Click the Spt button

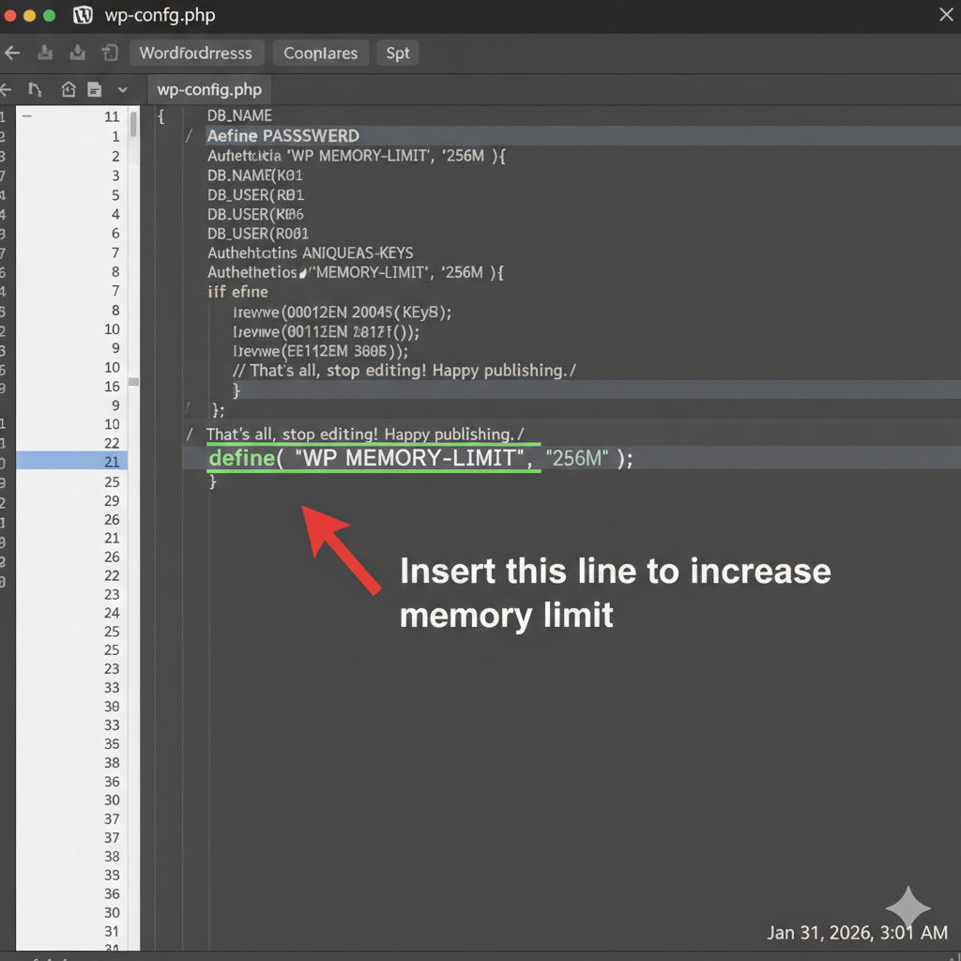[397, 53]
